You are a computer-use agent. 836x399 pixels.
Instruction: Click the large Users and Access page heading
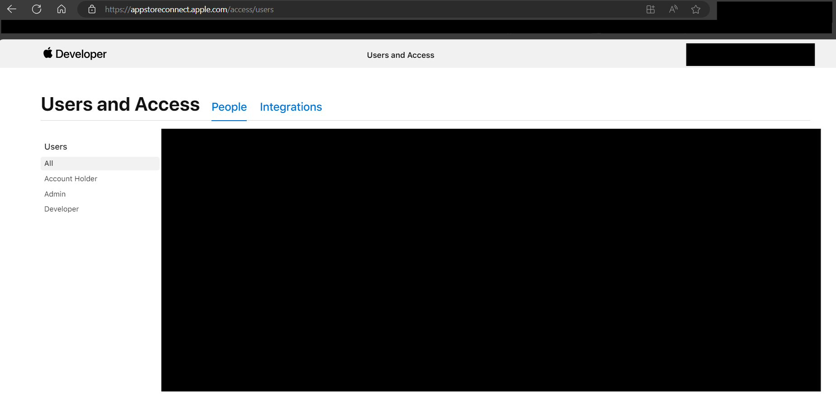pos(120,104)
